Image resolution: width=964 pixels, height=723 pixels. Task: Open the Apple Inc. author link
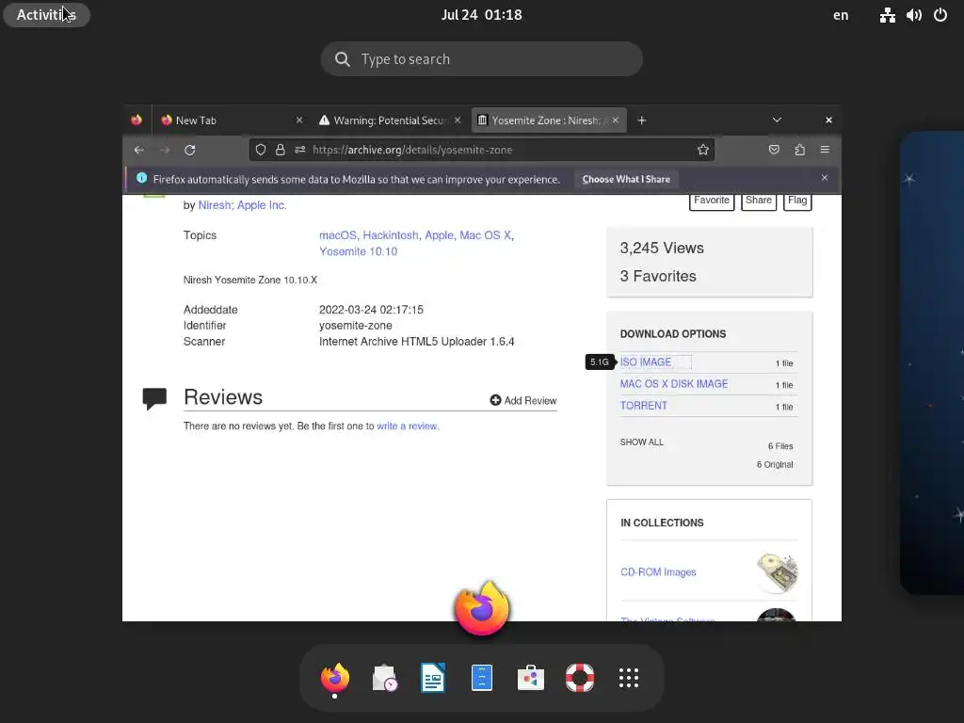click(x=262, y=205)
